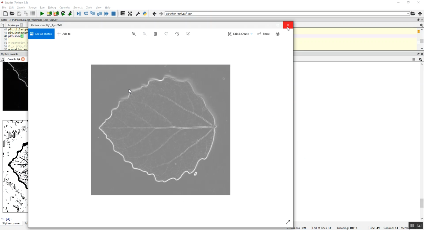Click the Python path manager icon

point(145,14)
